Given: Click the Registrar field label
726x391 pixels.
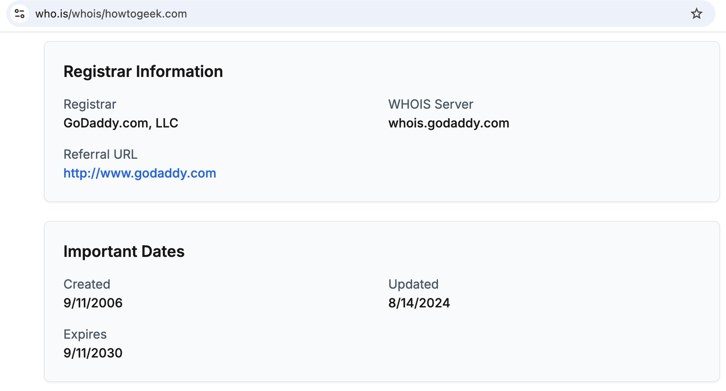Looking at the screenshot, I should tap(90, 104).
